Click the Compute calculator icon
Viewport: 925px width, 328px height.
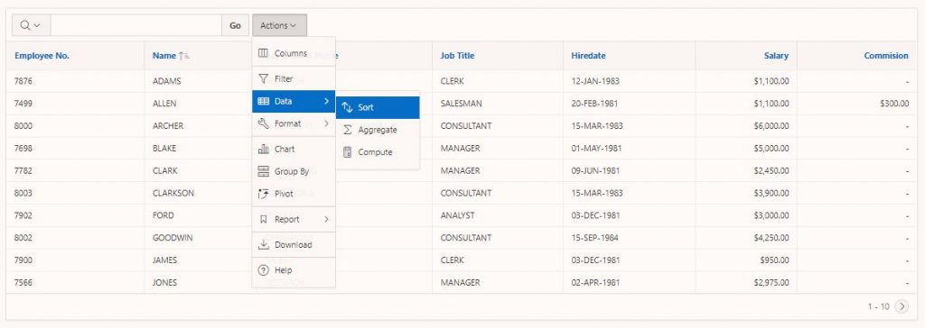pyautogui.click(x=348, y=152)
